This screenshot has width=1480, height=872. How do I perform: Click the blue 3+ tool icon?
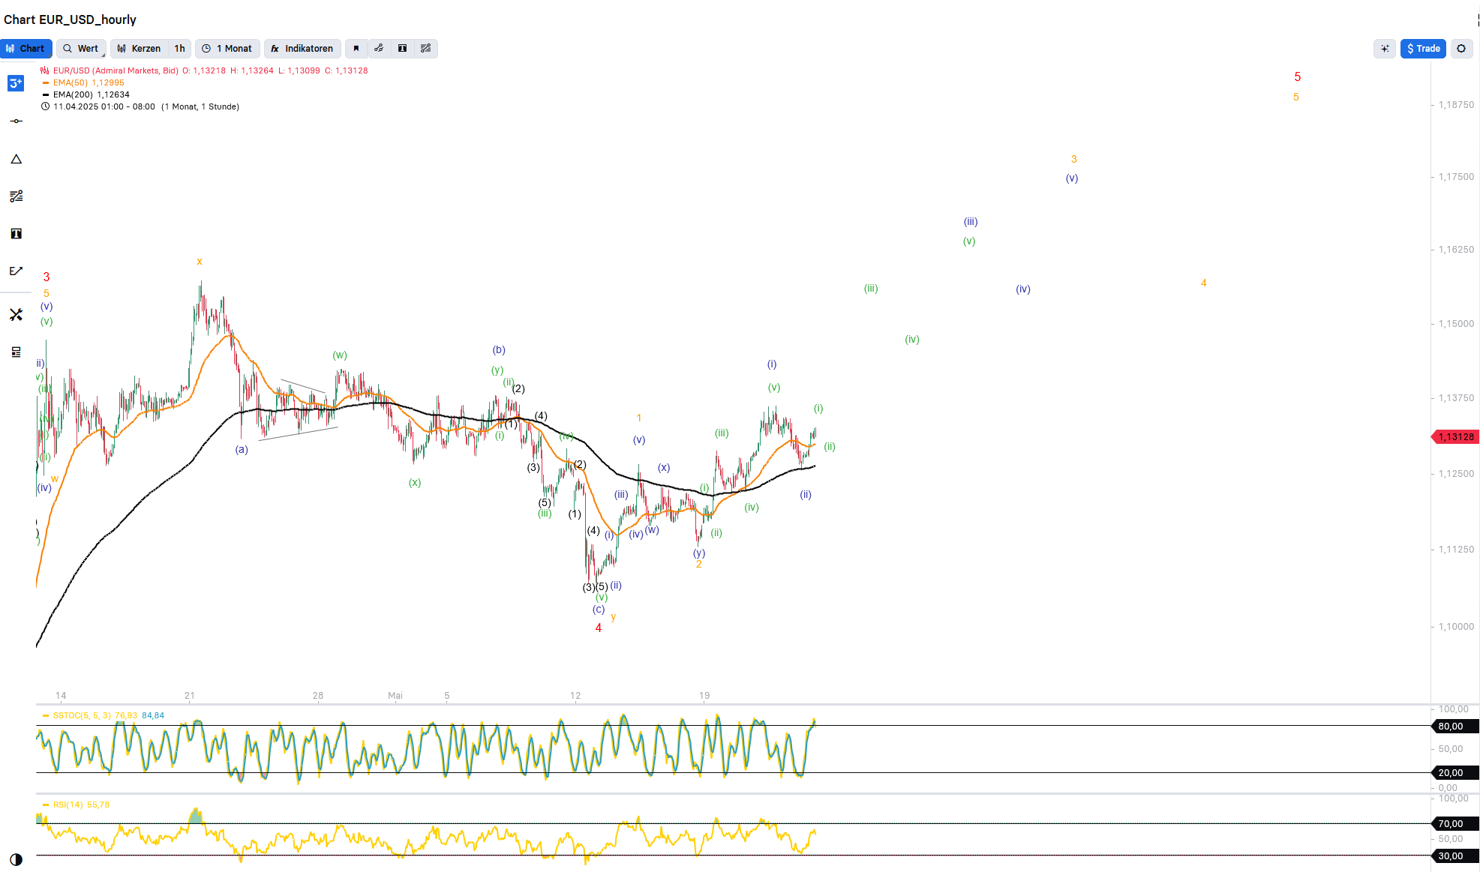(x=16, y=83)
